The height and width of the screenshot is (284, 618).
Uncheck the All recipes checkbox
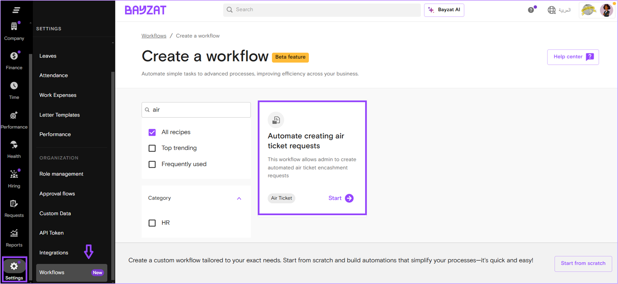click(152, 132)
